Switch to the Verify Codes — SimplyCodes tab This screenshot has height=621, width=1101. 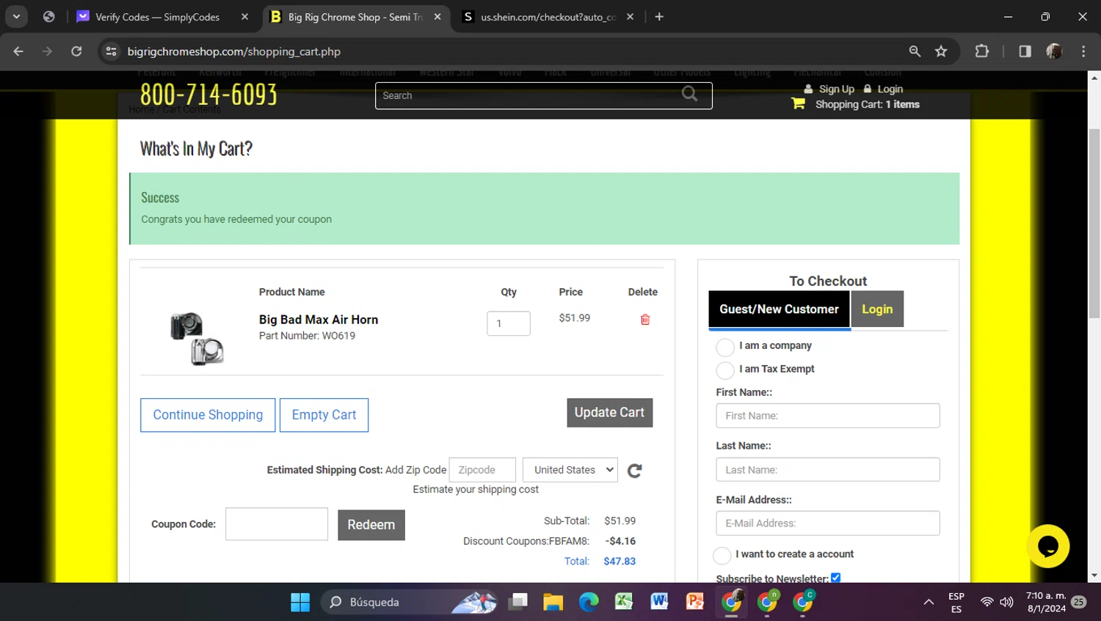coord(157,17)
